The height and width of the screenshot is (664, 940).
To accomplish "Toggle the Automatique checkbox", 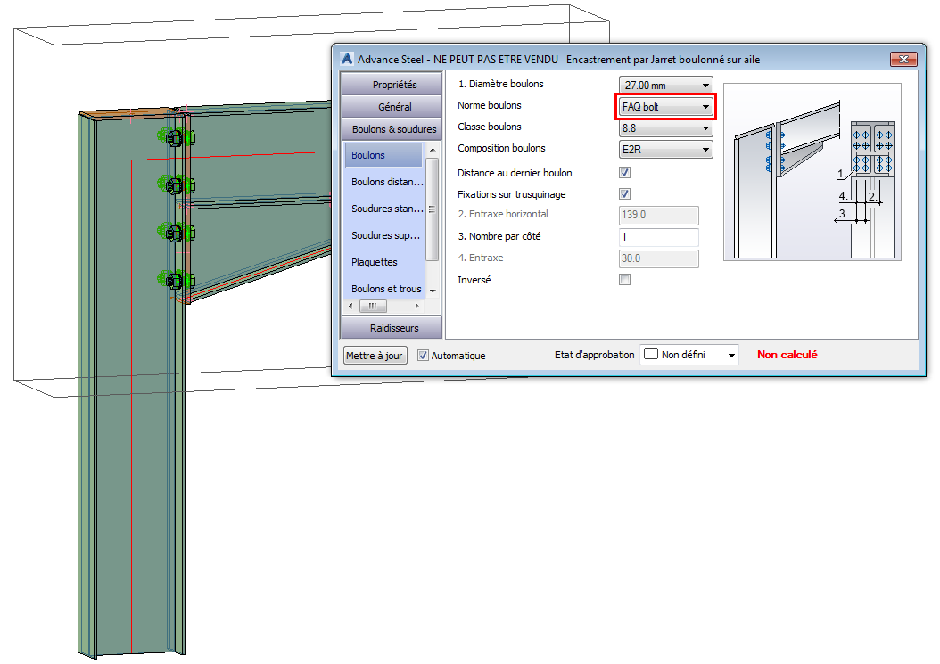I will click(x=423, y=356).
